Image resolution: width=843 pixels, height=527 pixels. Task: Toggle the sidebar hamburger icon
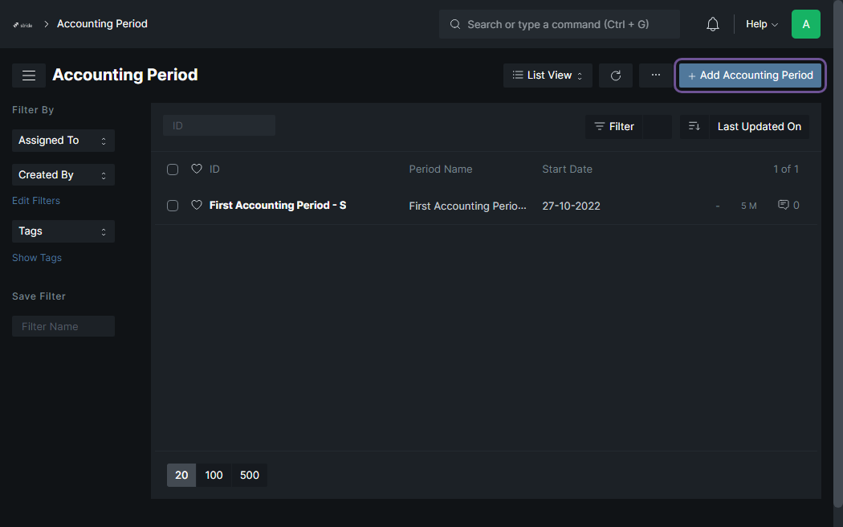pyautogui.click(x=29, y=76)
